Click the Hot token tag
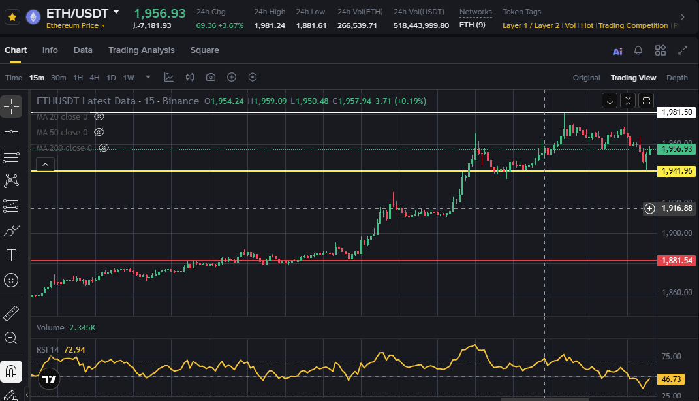 coord(587,25)
